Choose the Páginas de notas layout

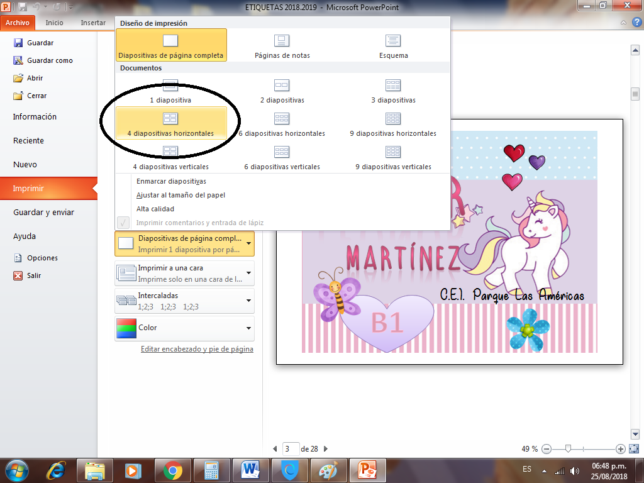(282, 45)
